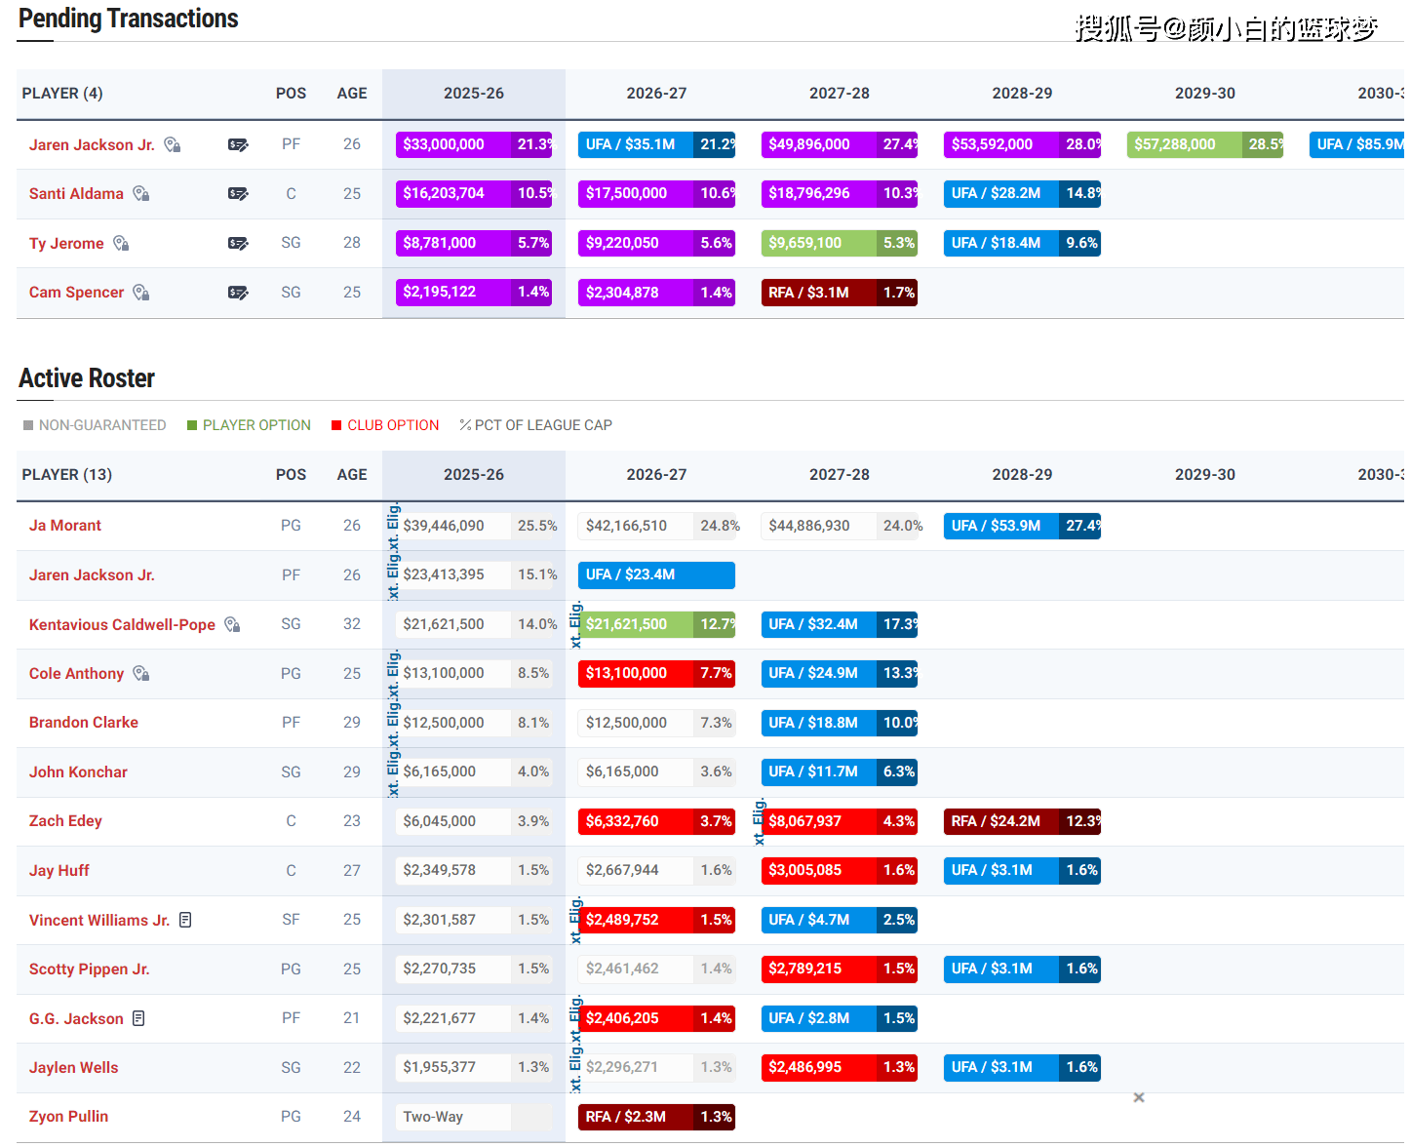1411x1147 pixels.
Task: Click the red Club Option legend swatch
Action: tap(336, 425)
